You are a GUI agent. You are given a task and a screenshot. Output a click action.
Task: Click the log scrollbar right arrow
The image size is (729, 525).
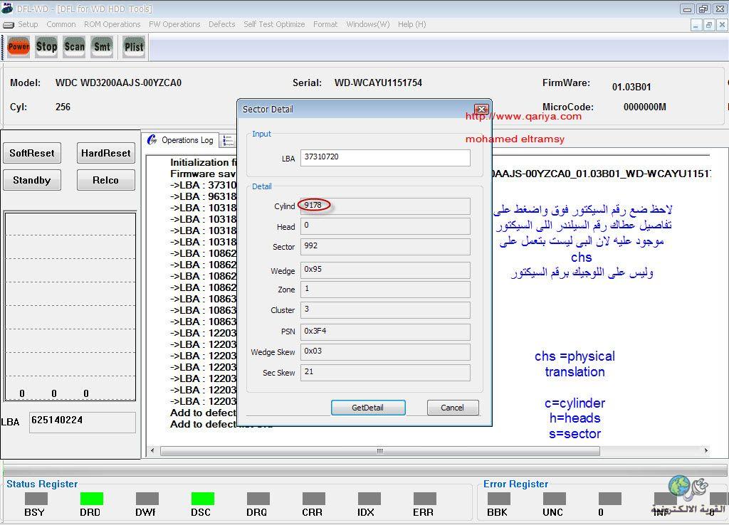click(x=706, y=451)
